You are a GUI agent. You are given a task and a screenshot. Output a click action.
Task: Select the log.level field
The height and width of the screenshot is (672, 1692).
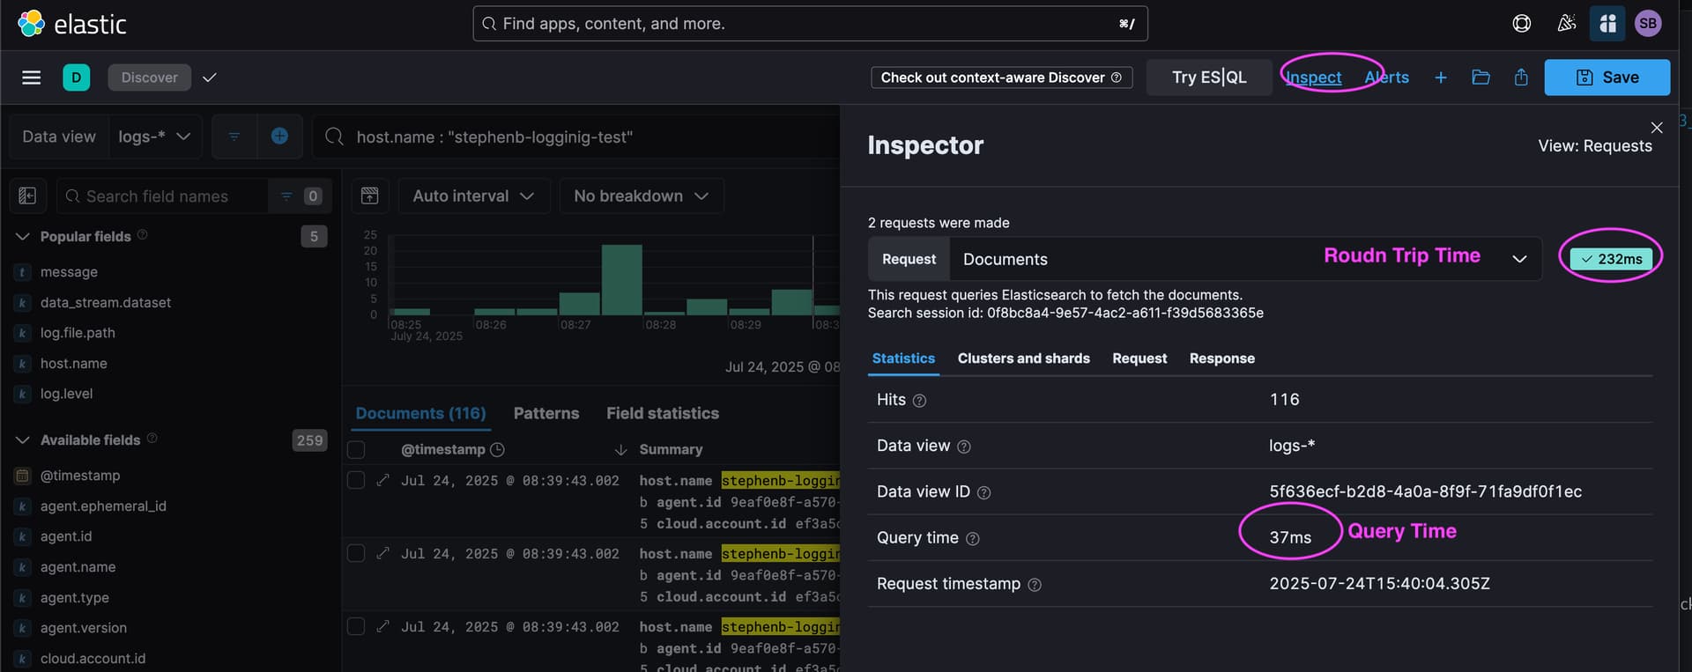coord(66,394)
